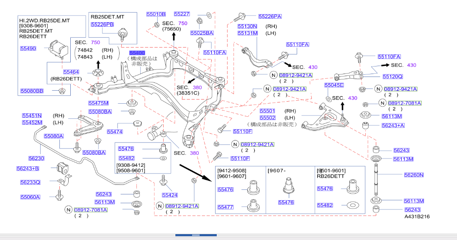Screen dimensions: 457x240
Task: Open 55110FA link above 55120Q arm
Action: [389, 56]
